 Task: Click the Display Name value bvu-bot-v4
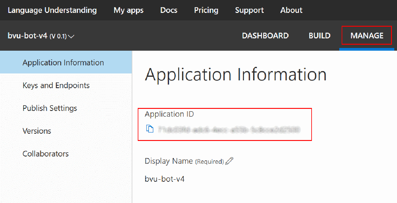coord(165,178)
